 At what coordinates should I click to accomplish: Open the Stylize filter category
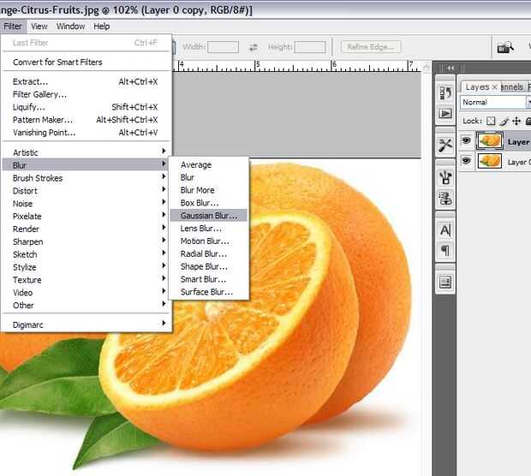(x=87, y=267)
